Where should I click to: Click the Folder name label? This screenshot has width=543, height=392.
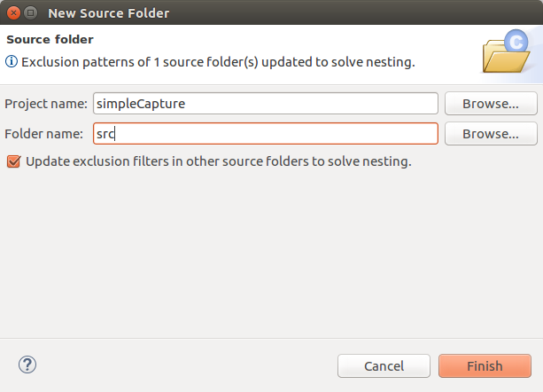(43, 134)
